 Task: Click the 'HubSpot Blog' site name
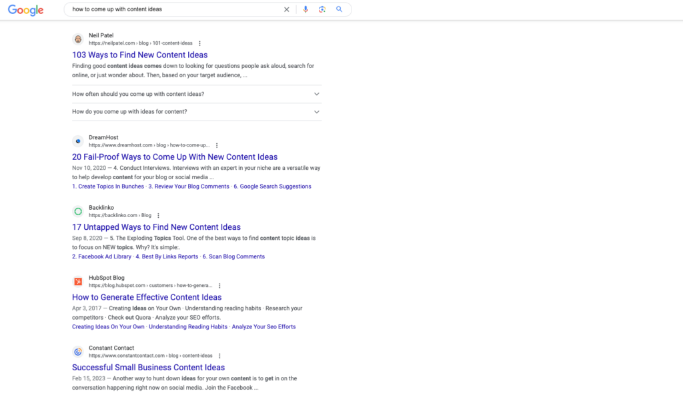coord(107,278)
